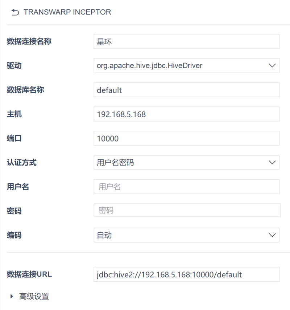Screen dimensions: 290x310
Task: Focus the empty 密码 input field
Action: click(x=187, y=211)
